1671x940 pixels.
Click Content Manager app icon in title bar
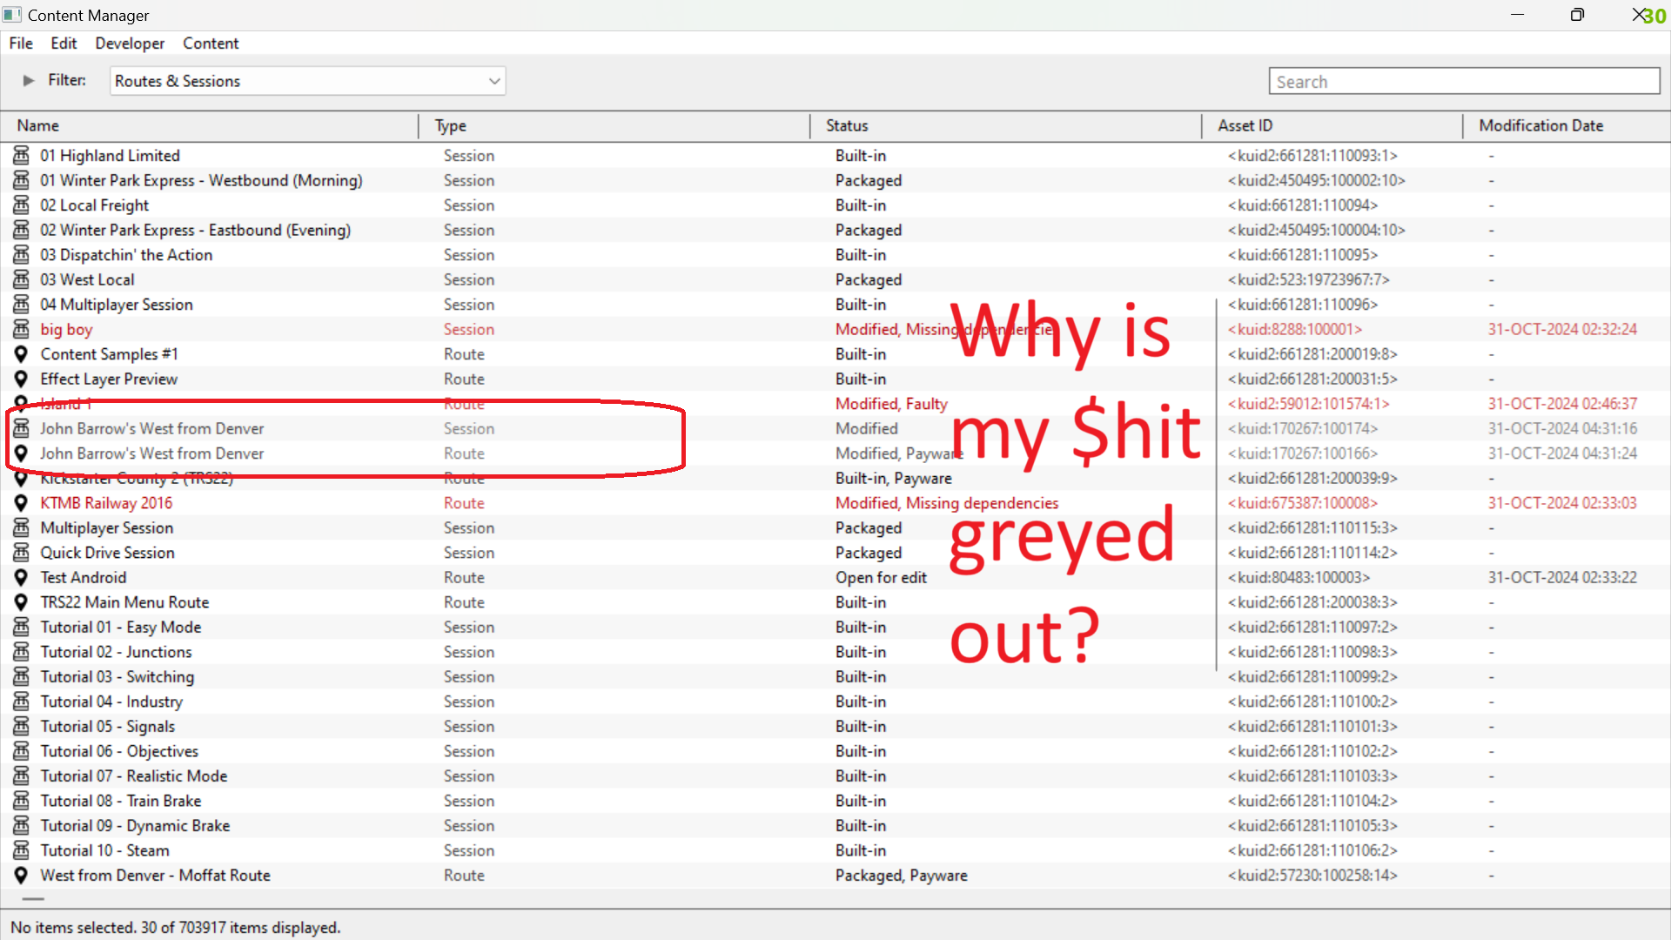(12, 15)
